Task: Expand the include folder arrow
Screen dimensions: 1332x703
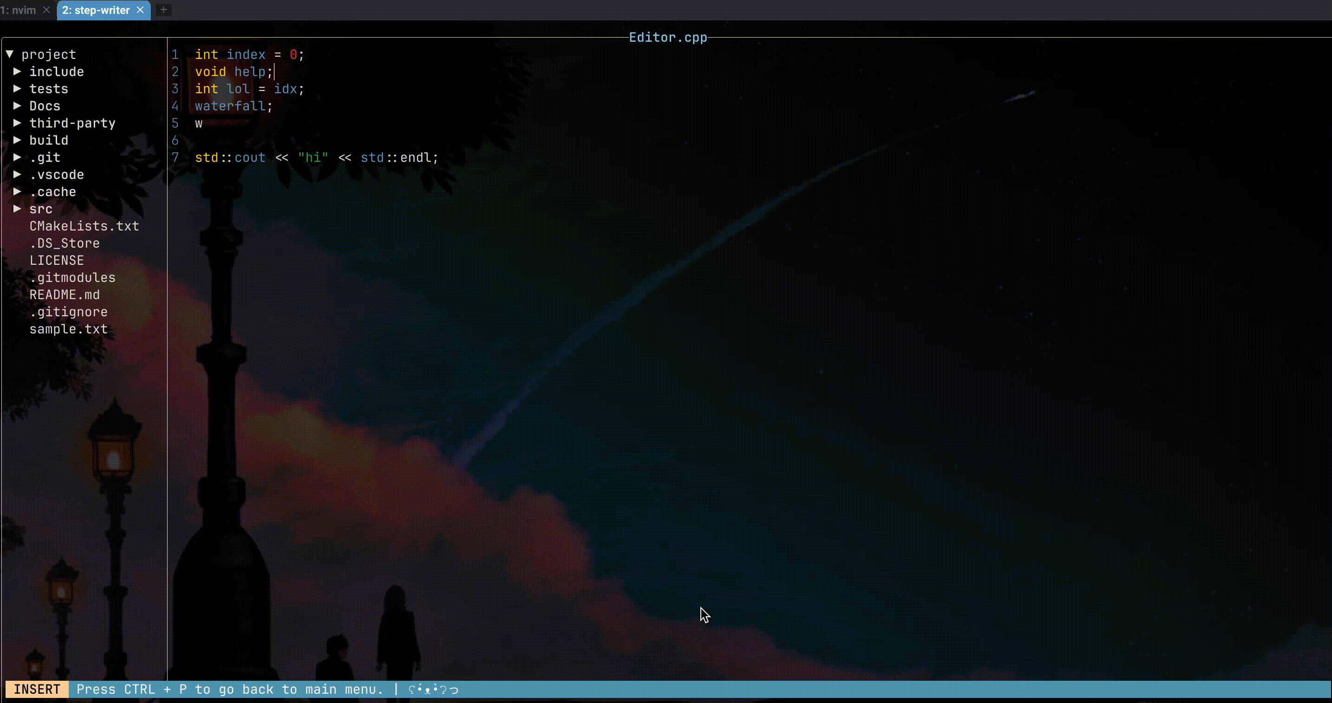Action: click(x=17, y=71)
